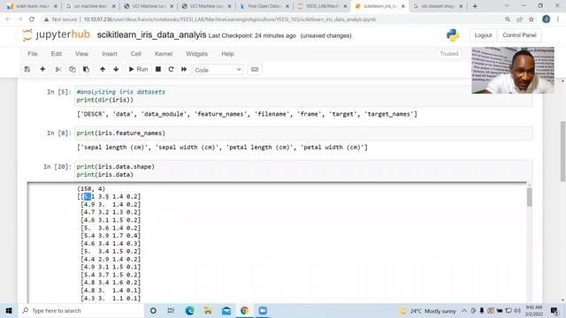Move selected cell down
This screenshot has height=318, width=566.
click(116, 69)
